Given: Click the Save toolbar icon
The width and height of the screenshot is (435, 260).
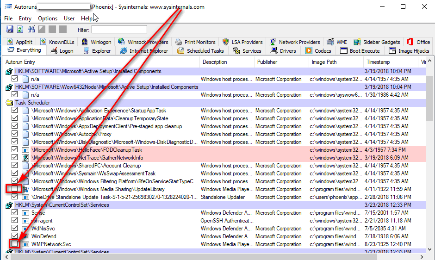Looking at the screenshot, I should pos(9,29).
